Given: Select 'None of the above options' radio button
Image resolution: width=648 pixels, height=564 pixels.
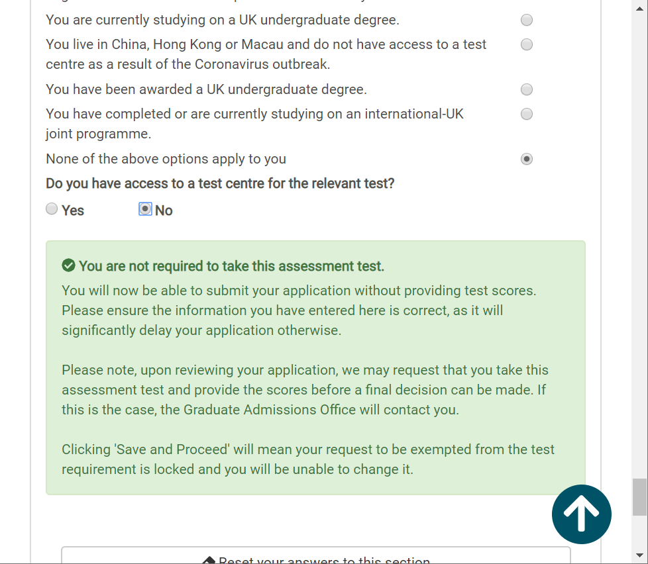Looking at the screenshot, I should (x=527, y=159).
